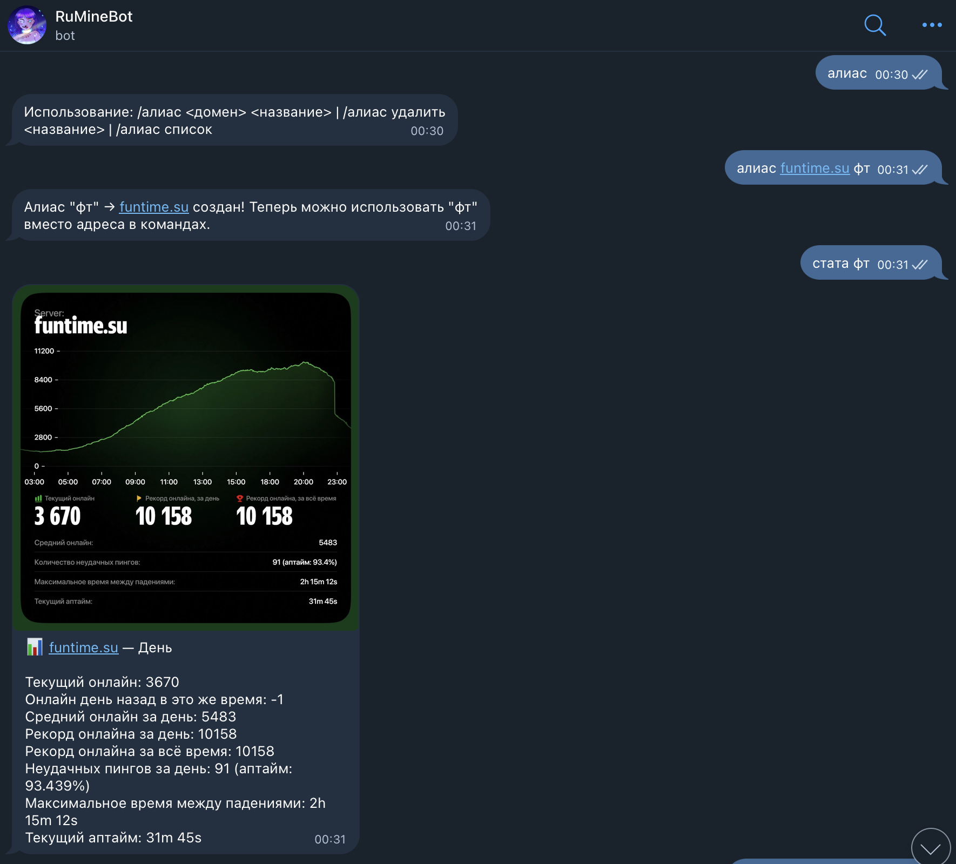Image resolution: width=956 pixels, height=864 pixels.
Task: Open the funtime.su link in the sent alias message
Action: point(814,168)
